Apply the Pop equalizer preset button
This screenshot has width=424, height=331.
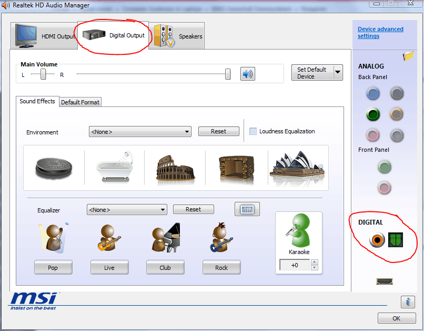click(53, 268)
